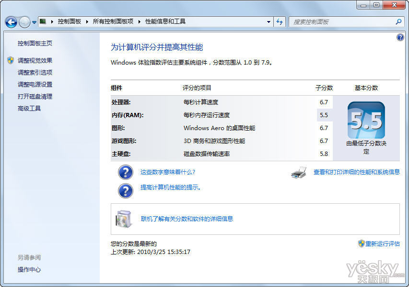The height and width of the screenshot is (287, 409).
Task: Click the software box icon
Action: click(123, 219)
